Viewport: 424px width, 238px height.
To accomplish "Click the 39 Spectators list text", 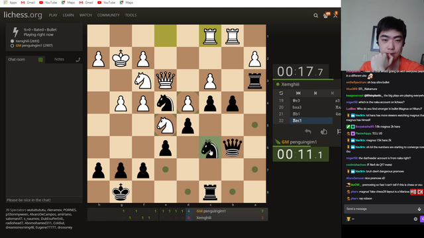I will [x=41, y=219].
